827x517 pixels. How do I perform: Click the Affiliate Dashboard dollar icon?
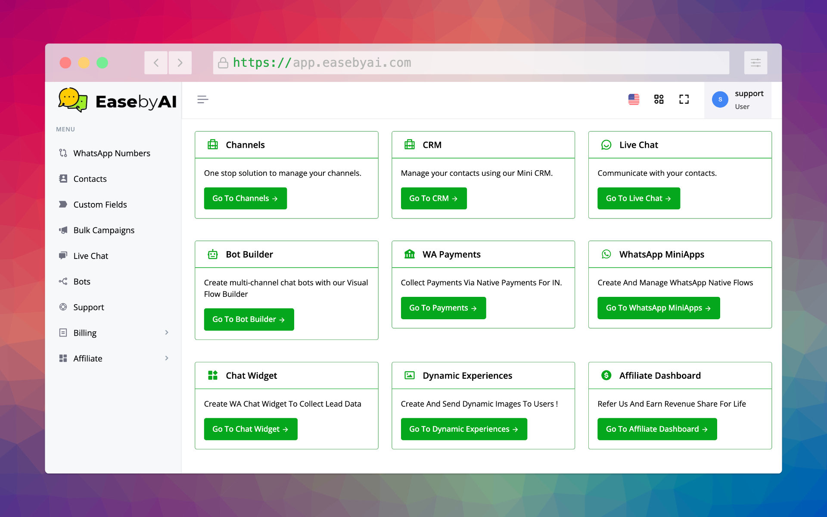[606, 375]
